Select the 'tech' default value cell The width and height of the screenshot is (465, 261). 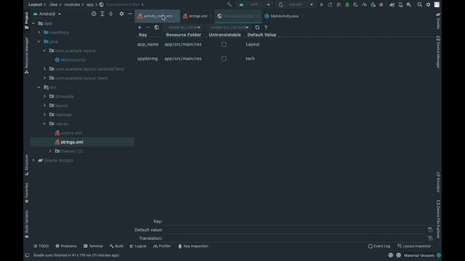[250, 59]
